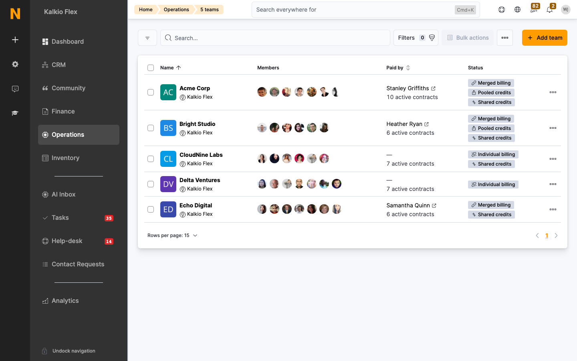Viewport: 577px width, 361px height.
Task: Select the CloudNine Labs row checkbox
Action: tap(151, 159)
